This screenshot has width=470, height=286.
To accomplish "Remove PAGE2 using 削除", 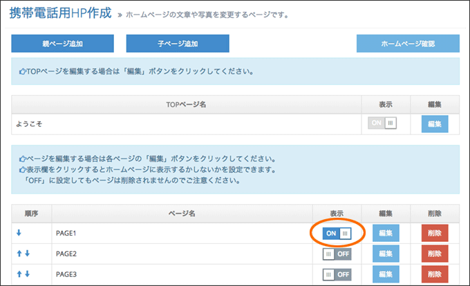I will [x=435, y=254].
